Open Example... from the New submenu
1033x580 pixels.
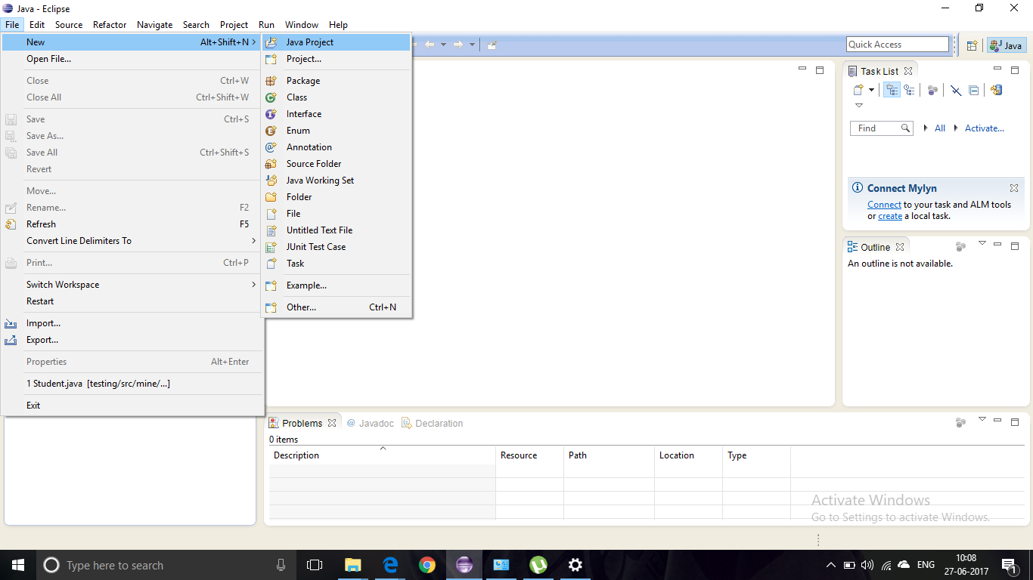(336, 285)
